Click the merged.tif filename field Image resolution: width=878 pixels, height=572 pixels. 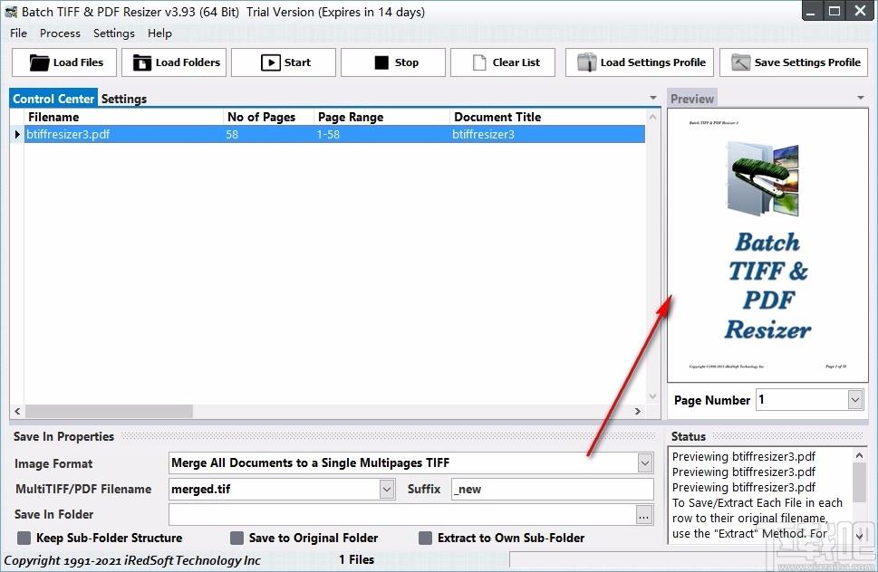[275, 490]
